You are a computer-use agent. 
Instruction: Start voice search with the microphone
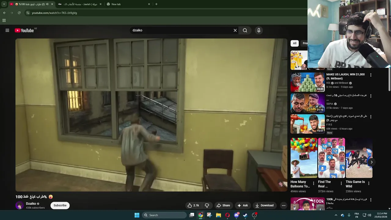259,30
